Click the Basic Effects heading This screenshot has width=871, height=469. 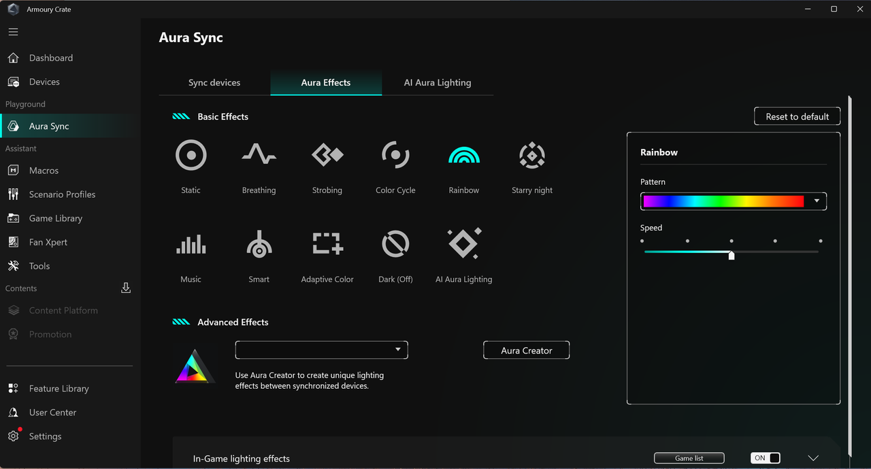point(223,116)
